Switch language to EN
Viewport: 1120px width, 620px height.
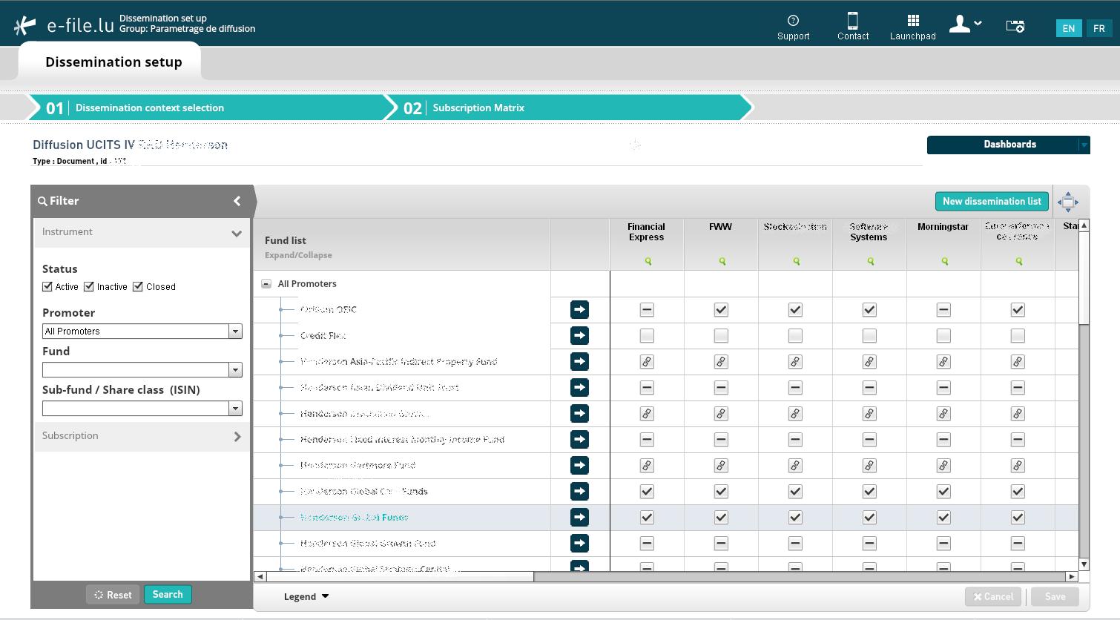(1069, 28)
